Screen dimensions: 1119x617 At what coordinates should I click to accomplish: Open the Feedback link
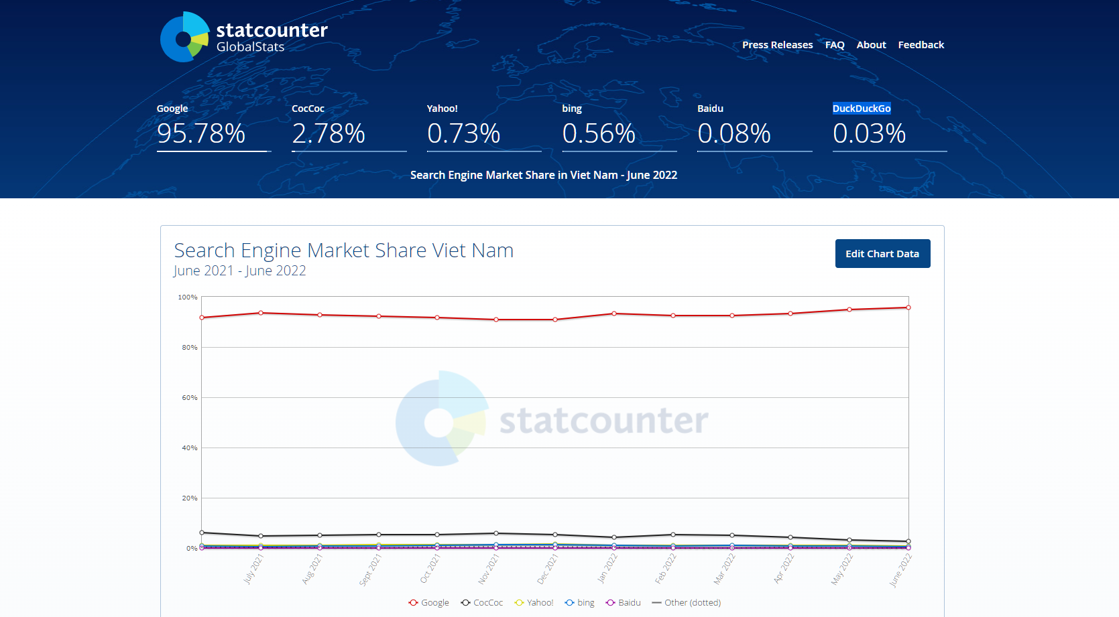point(921,45)
